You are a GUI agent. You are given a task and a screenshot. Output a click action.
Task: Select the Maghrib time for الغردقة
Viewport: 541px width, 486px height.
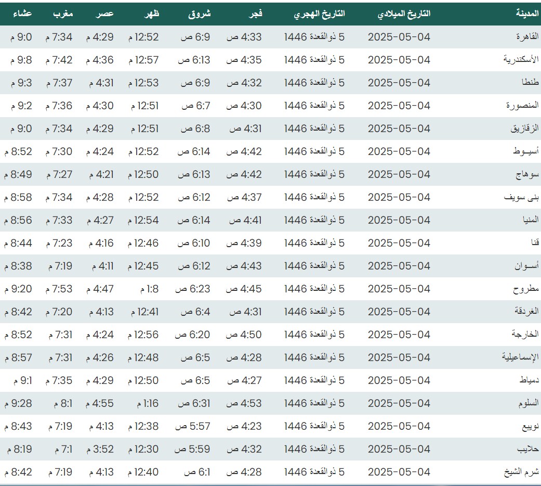pos(59,312)
